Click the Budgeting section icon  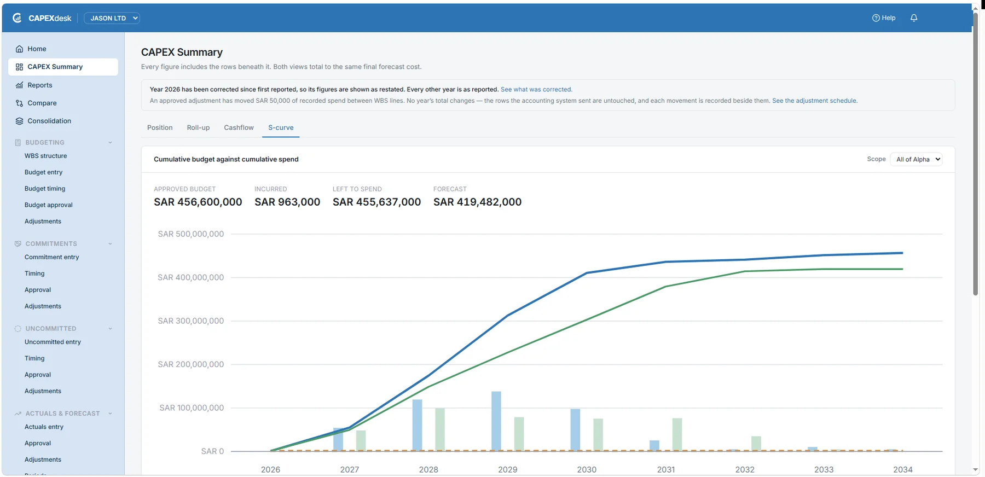point(18,142)
